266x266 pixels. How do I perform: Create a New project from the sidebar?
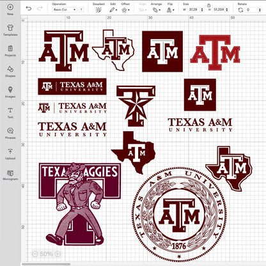10,10
